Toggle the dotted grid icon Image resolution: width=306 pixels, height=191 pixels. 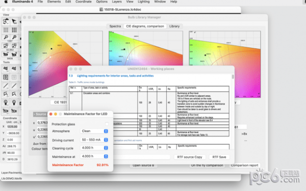pyautogui.click(x=6, y=30)
